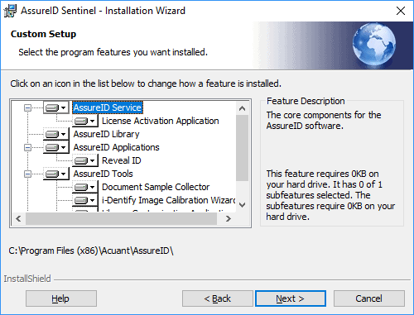Collapse the AssureID Tools tree node
The width and height of the screenshot is (414, 315).
[x=27, y=174]
